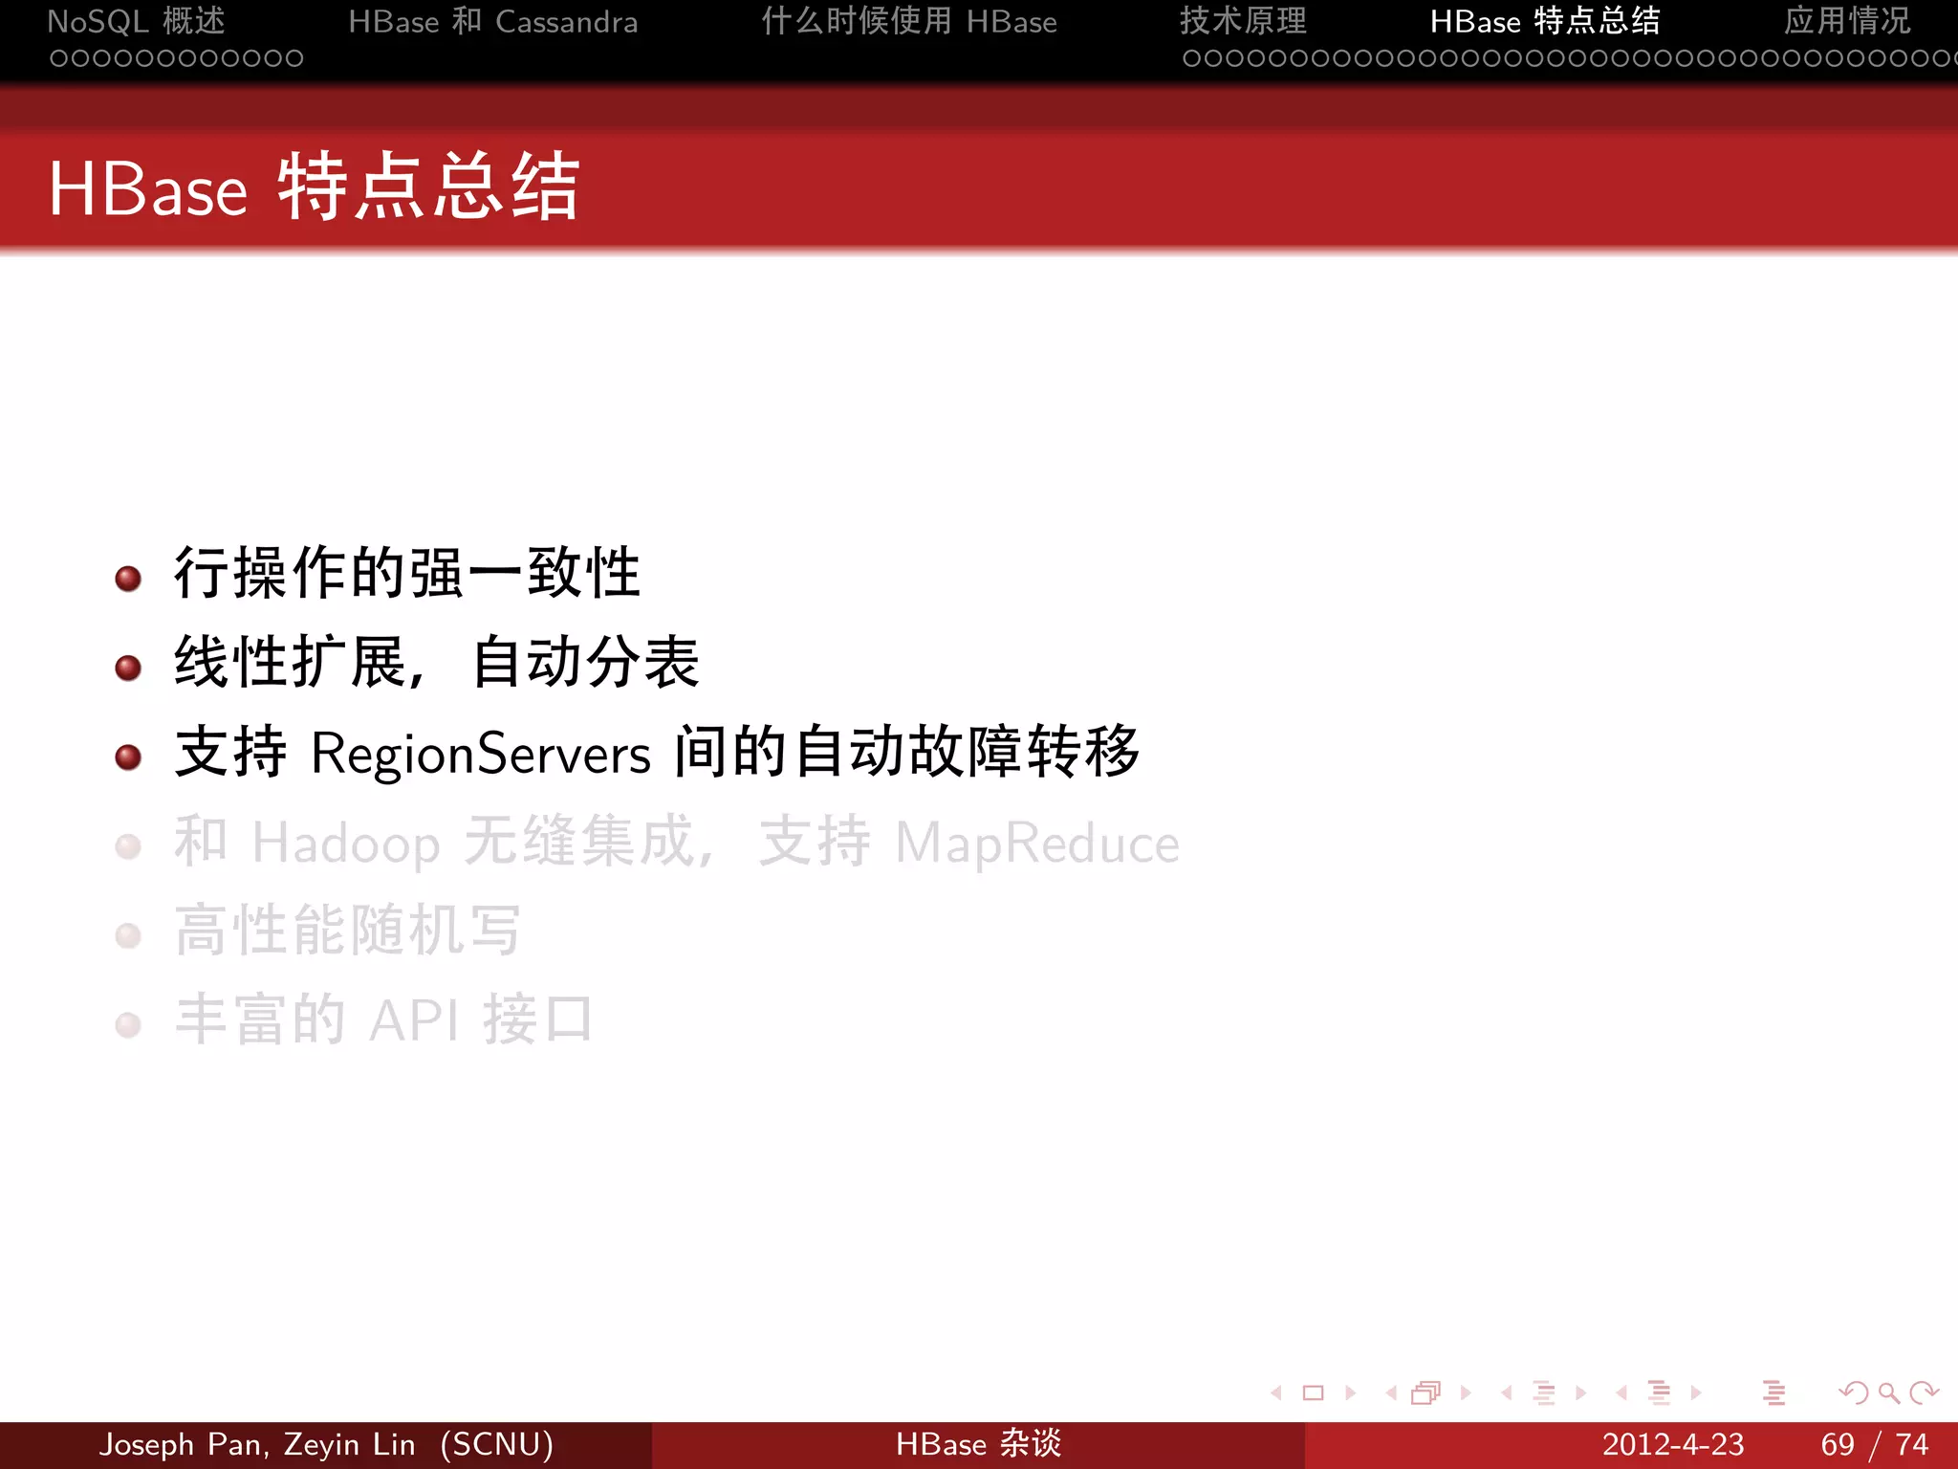This screenshot has height=1469, width=1958.
Task: Click the presentation outline icon
Action: (1774, 1392)
